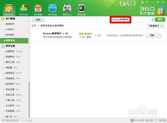The image size is (167, 123).
Task: Click the sidebar vertical scrollbar
Action: pyautogui.click(x=29, y=100)
